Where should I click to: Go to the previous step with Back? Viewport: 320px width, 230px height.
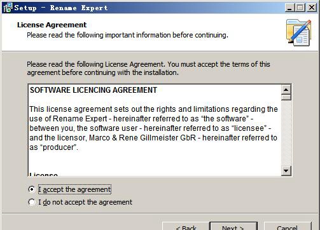tap(186, 226)
